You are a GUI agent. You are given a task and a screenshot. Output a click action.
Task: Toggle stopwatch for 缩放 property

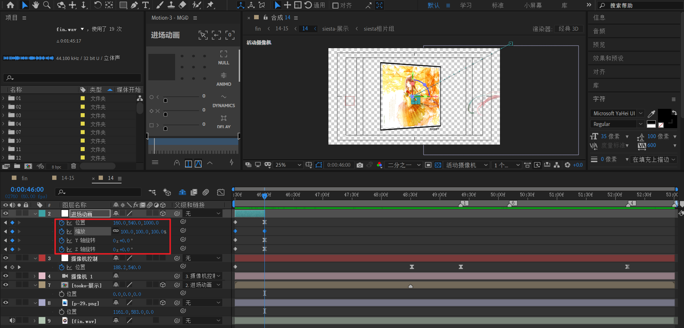61,232
